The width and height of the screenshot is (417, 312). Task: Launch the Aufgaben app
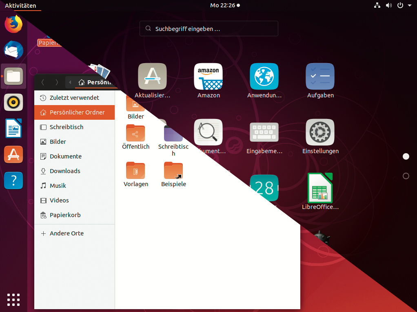(x=320, y=77)
